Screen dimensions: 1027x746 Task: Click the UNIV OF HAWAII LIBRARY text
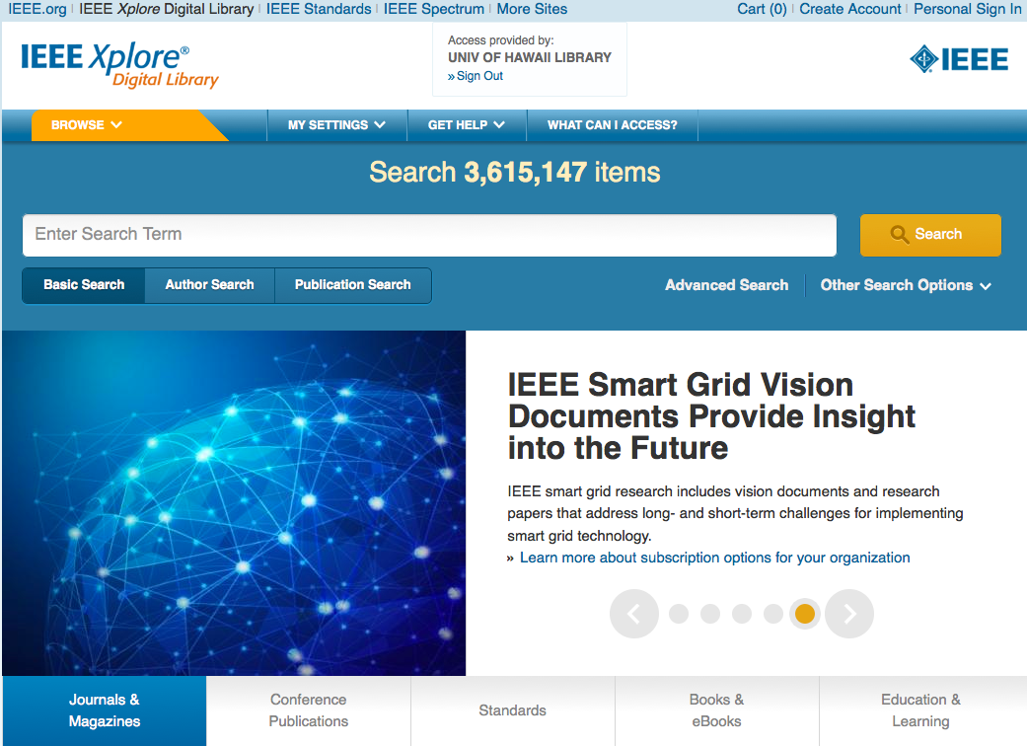click(x=529, y=57)
